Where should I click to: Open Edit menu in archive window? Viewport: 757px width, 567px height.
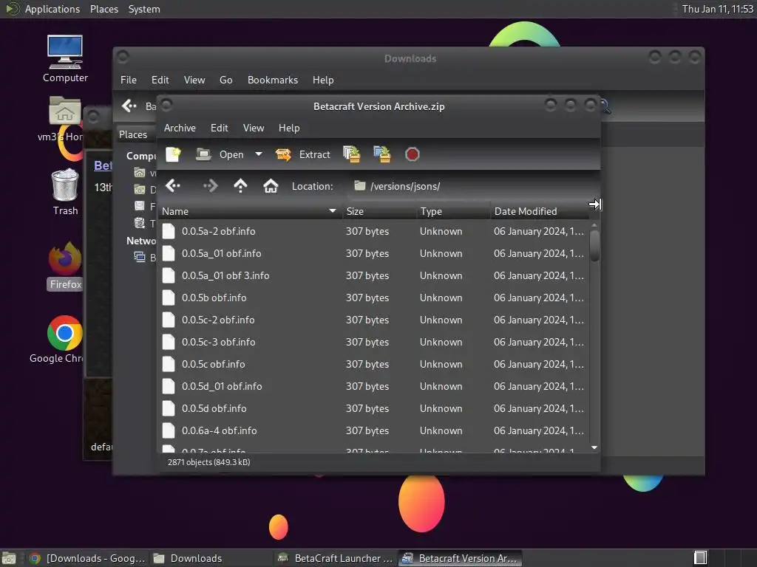click(x=219, y=128)
